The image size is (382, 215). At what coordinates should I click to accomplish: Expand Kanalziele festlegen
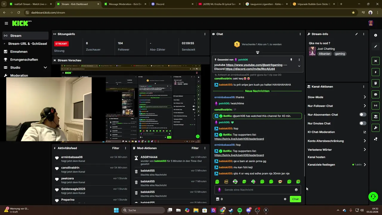tap(365, 165)
